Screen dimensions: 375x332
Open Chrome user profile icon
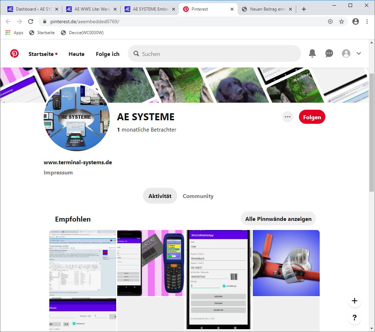coord(356,21)
